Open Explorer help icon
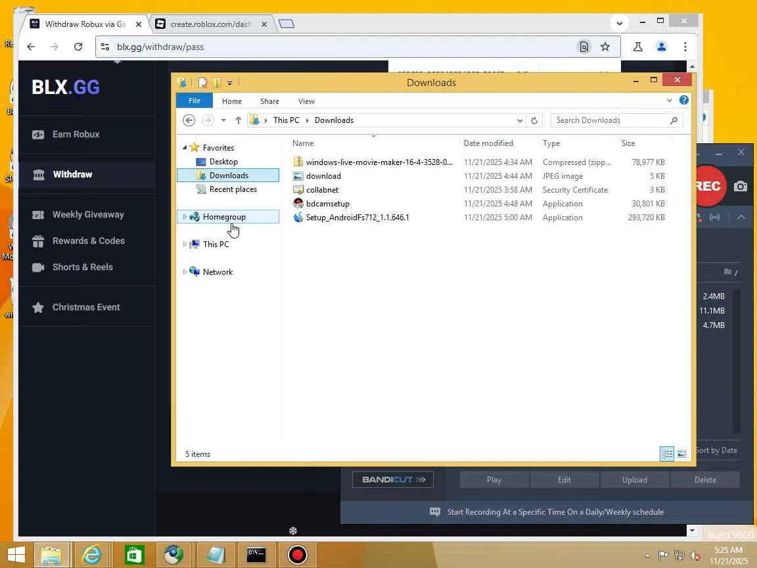 [x=683, y=100]
